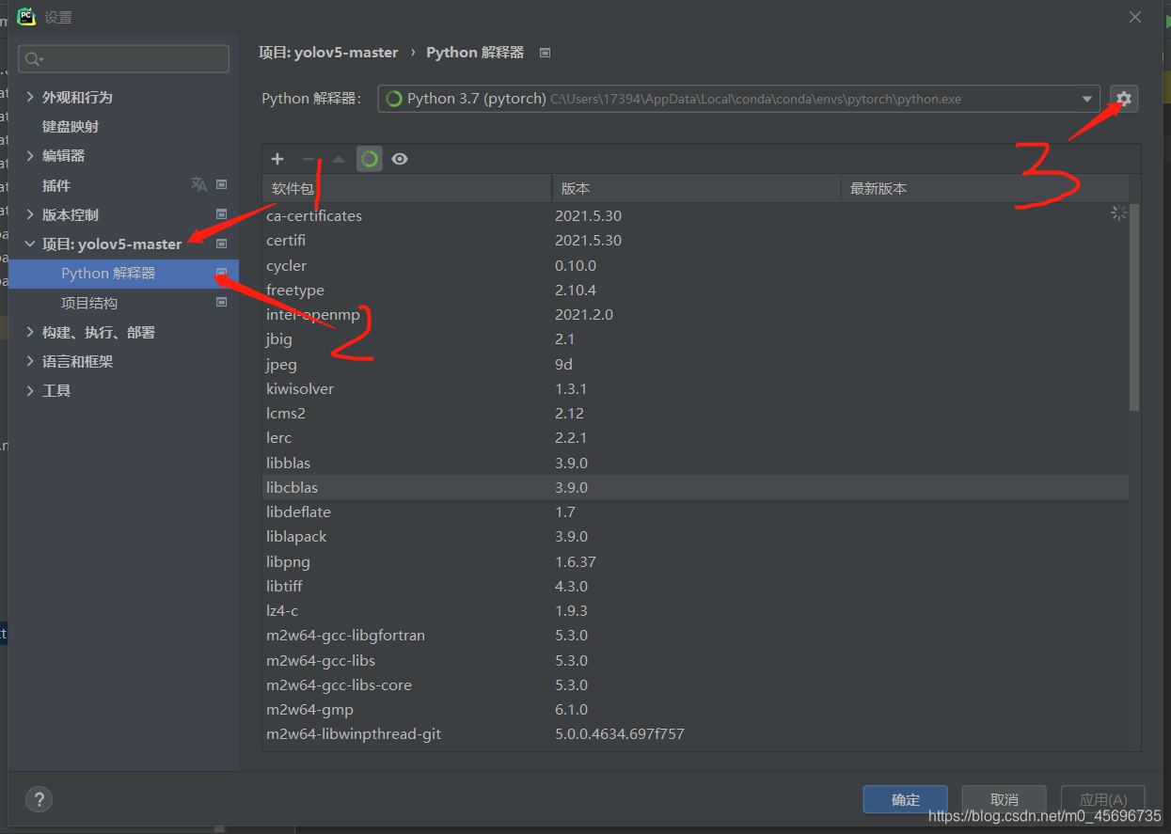This screenshot has width=1171, height=834.
Task: Sort by 软件包 column header
Action: [406, 188]
